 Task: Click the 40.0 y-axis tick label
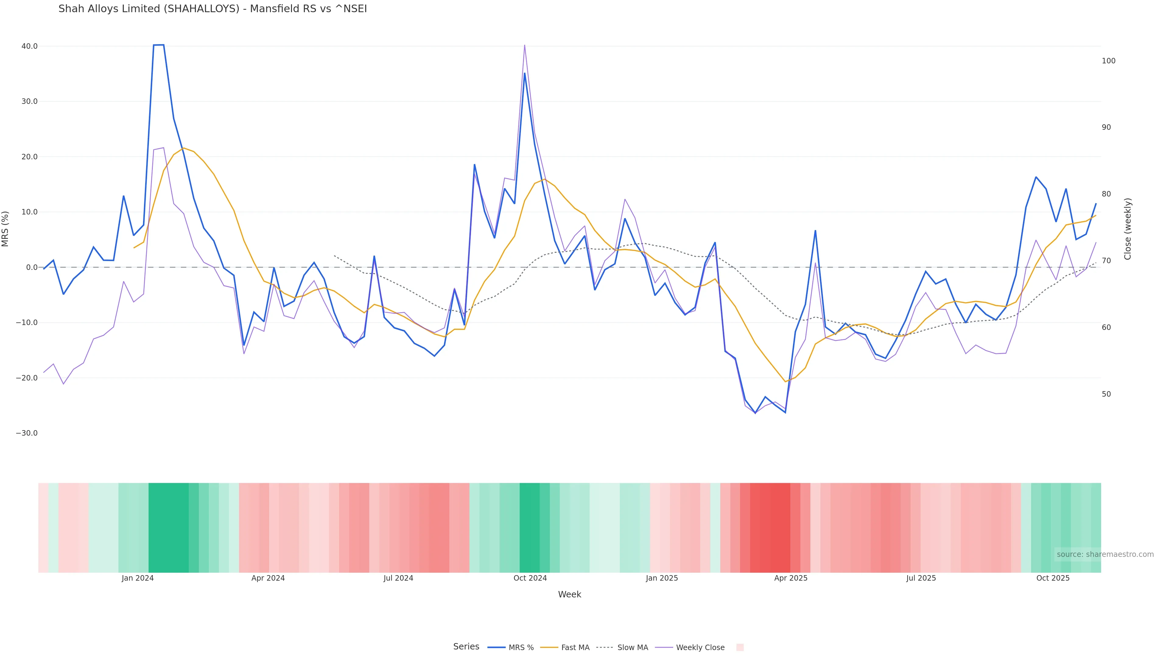pyautogui.click(x=30, y=46)
